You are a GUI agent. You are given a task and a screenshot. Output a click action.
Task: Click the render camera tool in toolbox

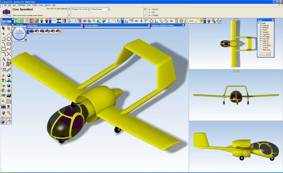point(4,107)
